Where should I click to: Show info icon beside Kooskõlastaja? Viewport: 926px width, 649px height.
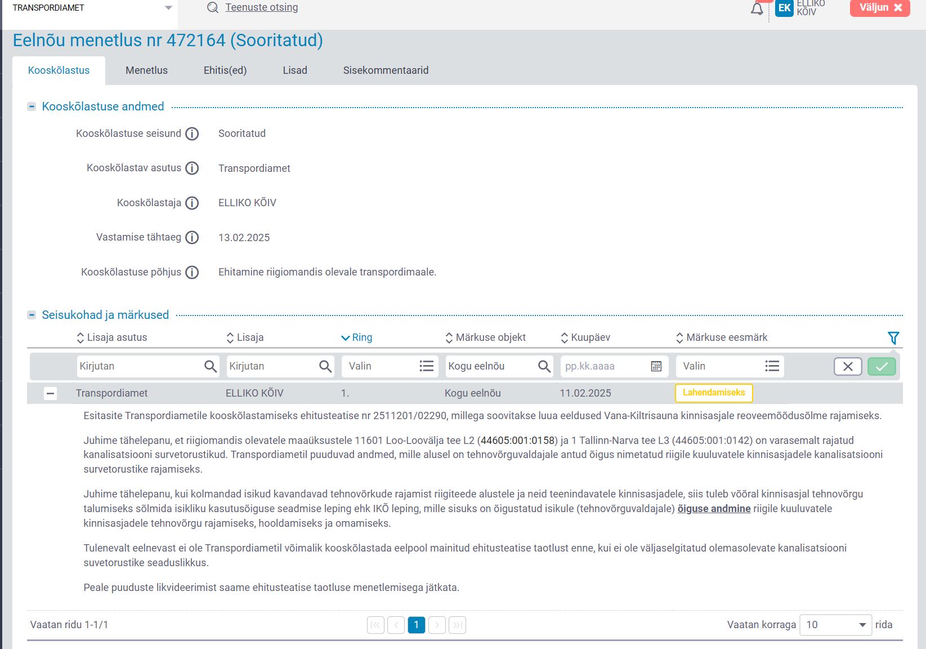pos(192,203)
